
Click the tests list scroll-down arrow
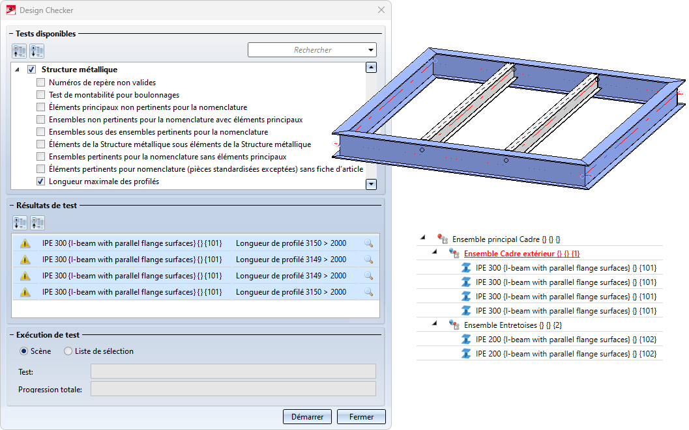point(372,184)
